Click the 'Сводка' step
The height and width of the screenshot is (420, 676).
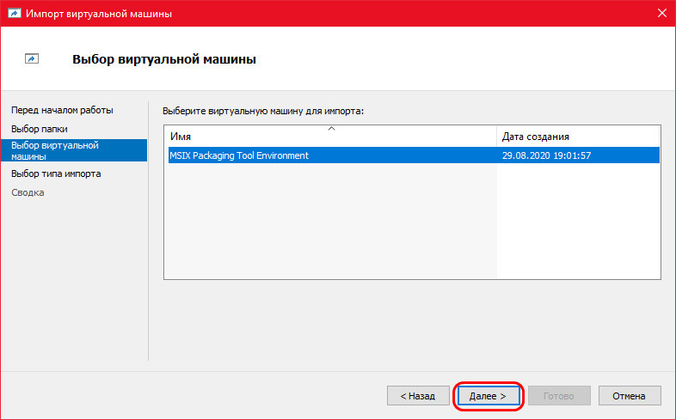coord(28,192)
